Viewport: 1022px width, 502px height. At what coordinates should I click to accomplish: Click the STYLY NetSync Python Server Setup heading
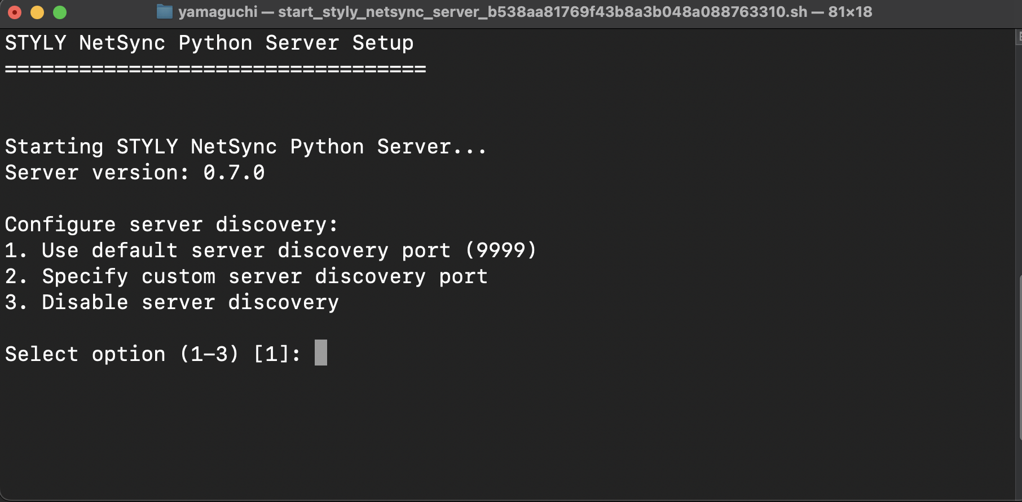[209, 42]
